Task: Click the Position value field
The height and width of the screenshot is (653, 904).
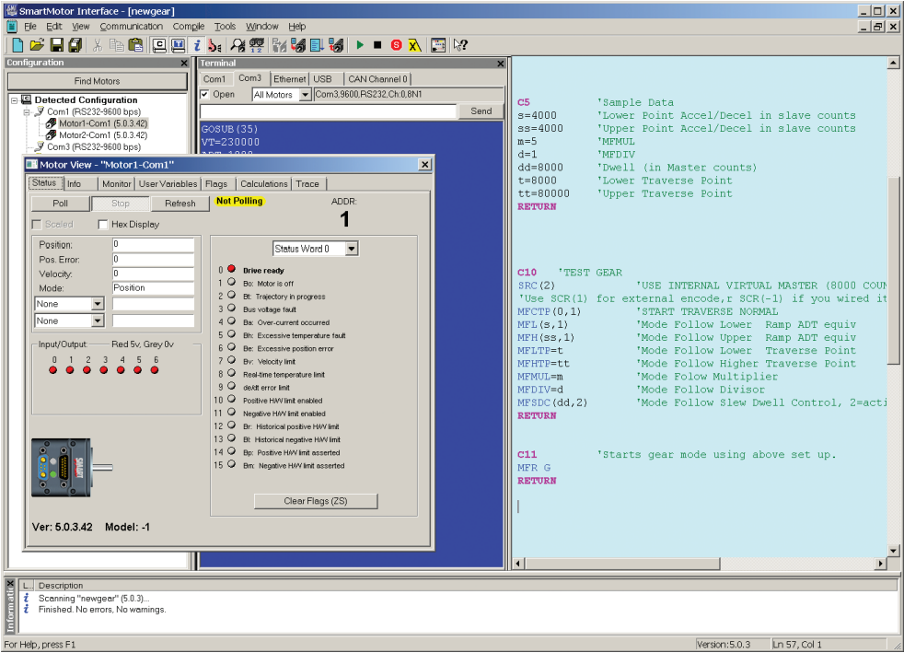Action: 153,244
